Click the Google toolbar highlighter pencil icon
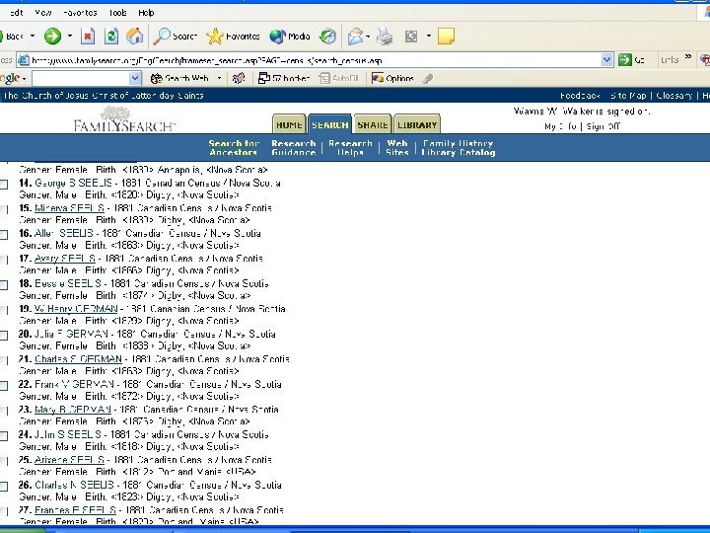This screenshot has width=710, height=533. 428,78
